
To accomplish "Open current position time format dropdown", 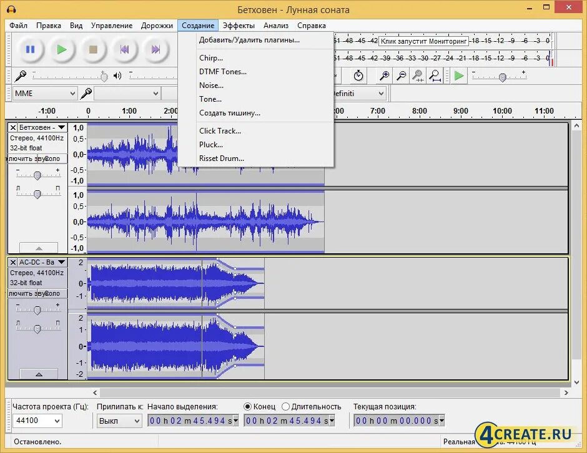I will point(441,421).
